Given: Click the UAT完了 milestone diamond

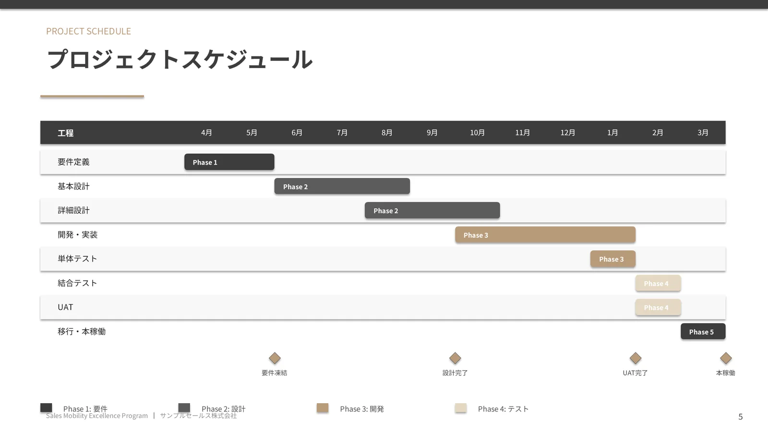Looking at the screenshot, I should point(636,358).
